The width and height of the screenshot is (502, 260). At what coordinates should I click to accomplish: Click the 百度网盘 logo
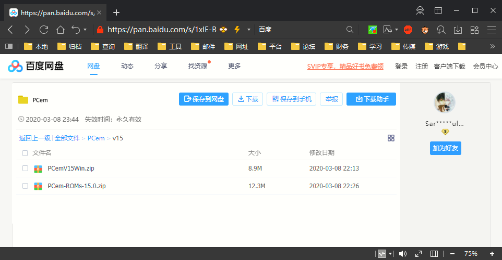(35, 66)
